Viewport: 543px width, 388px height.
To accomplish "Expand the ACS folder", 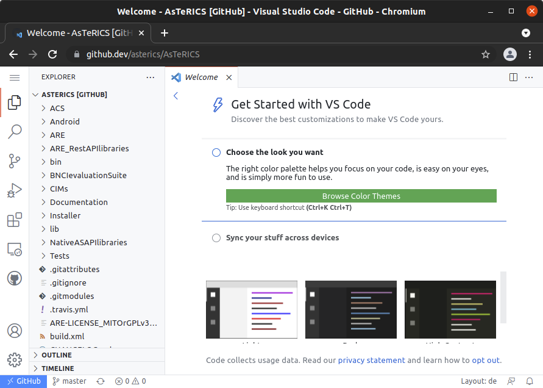I will coord(97,108).
